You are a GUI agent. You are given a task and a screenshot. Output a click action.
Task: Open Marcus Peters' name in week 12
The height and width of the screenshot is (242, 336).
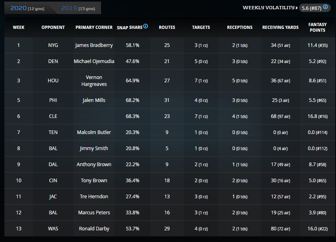(94, 213)
